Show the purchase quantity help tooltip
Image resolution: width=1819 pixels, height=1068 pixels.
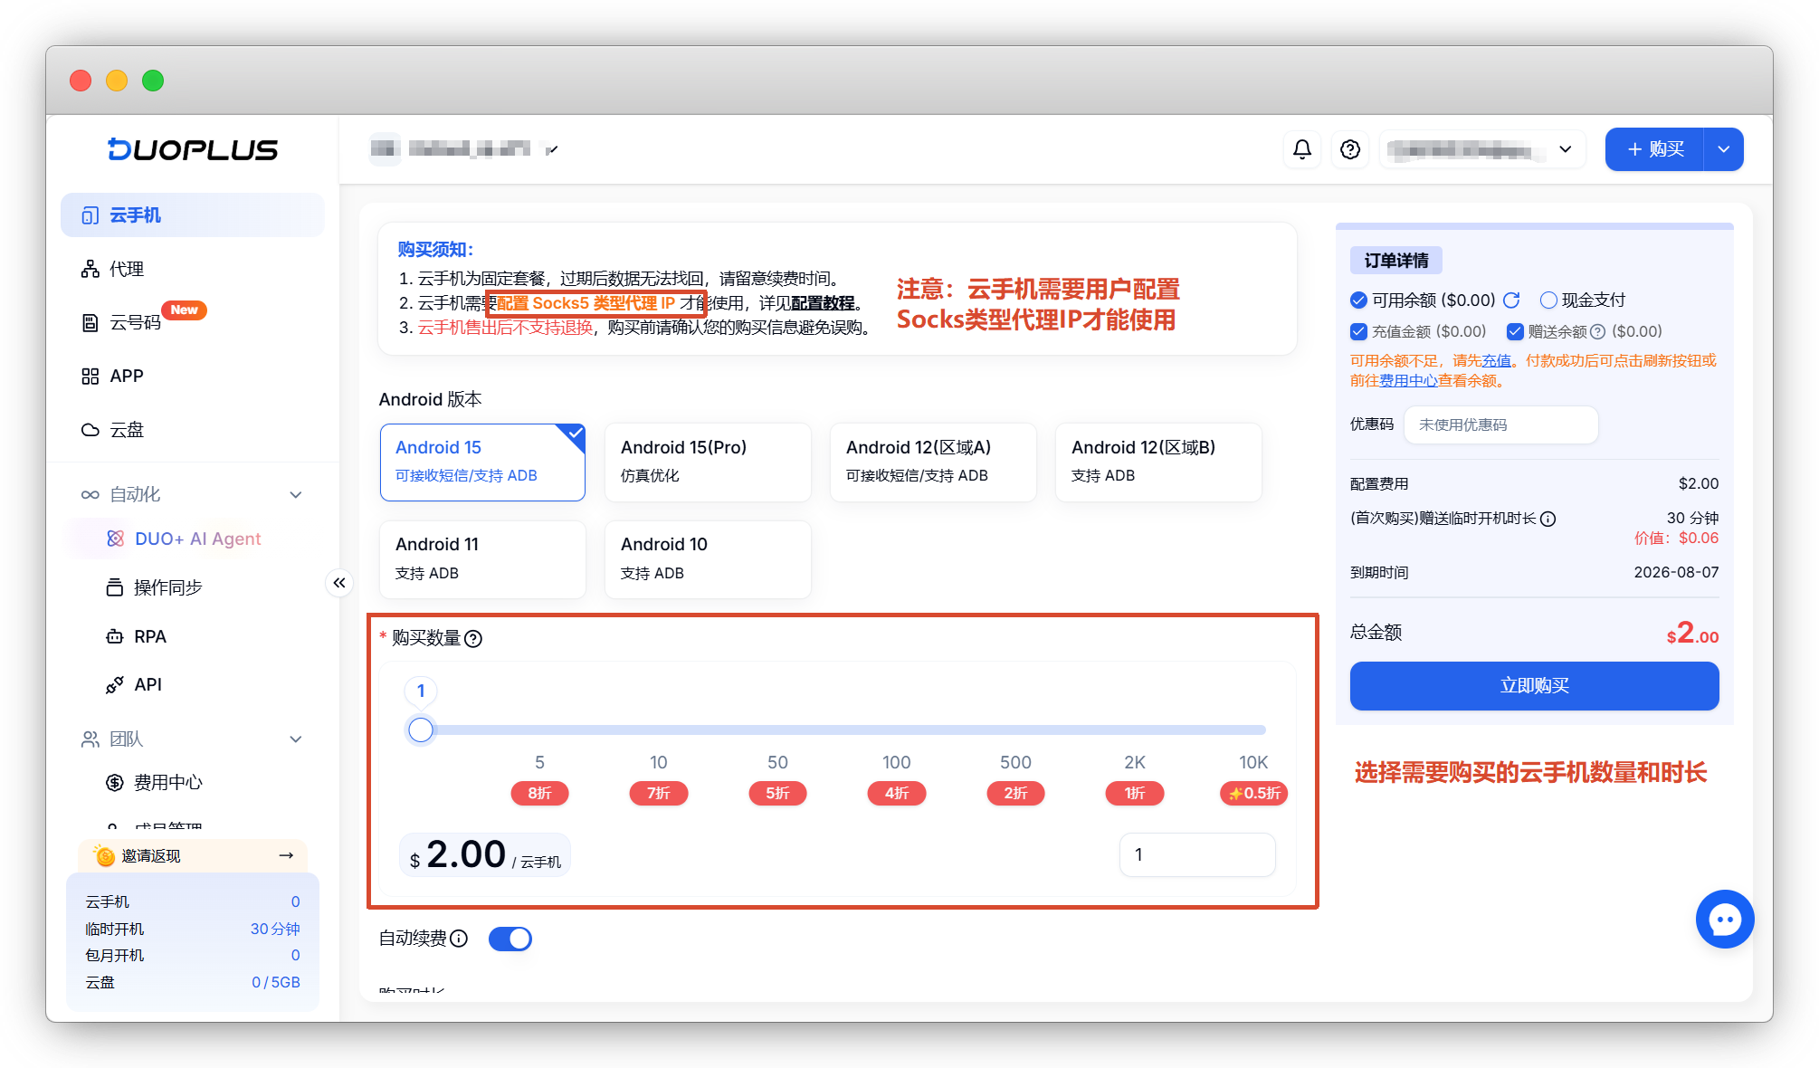click(x=473, y=639)
